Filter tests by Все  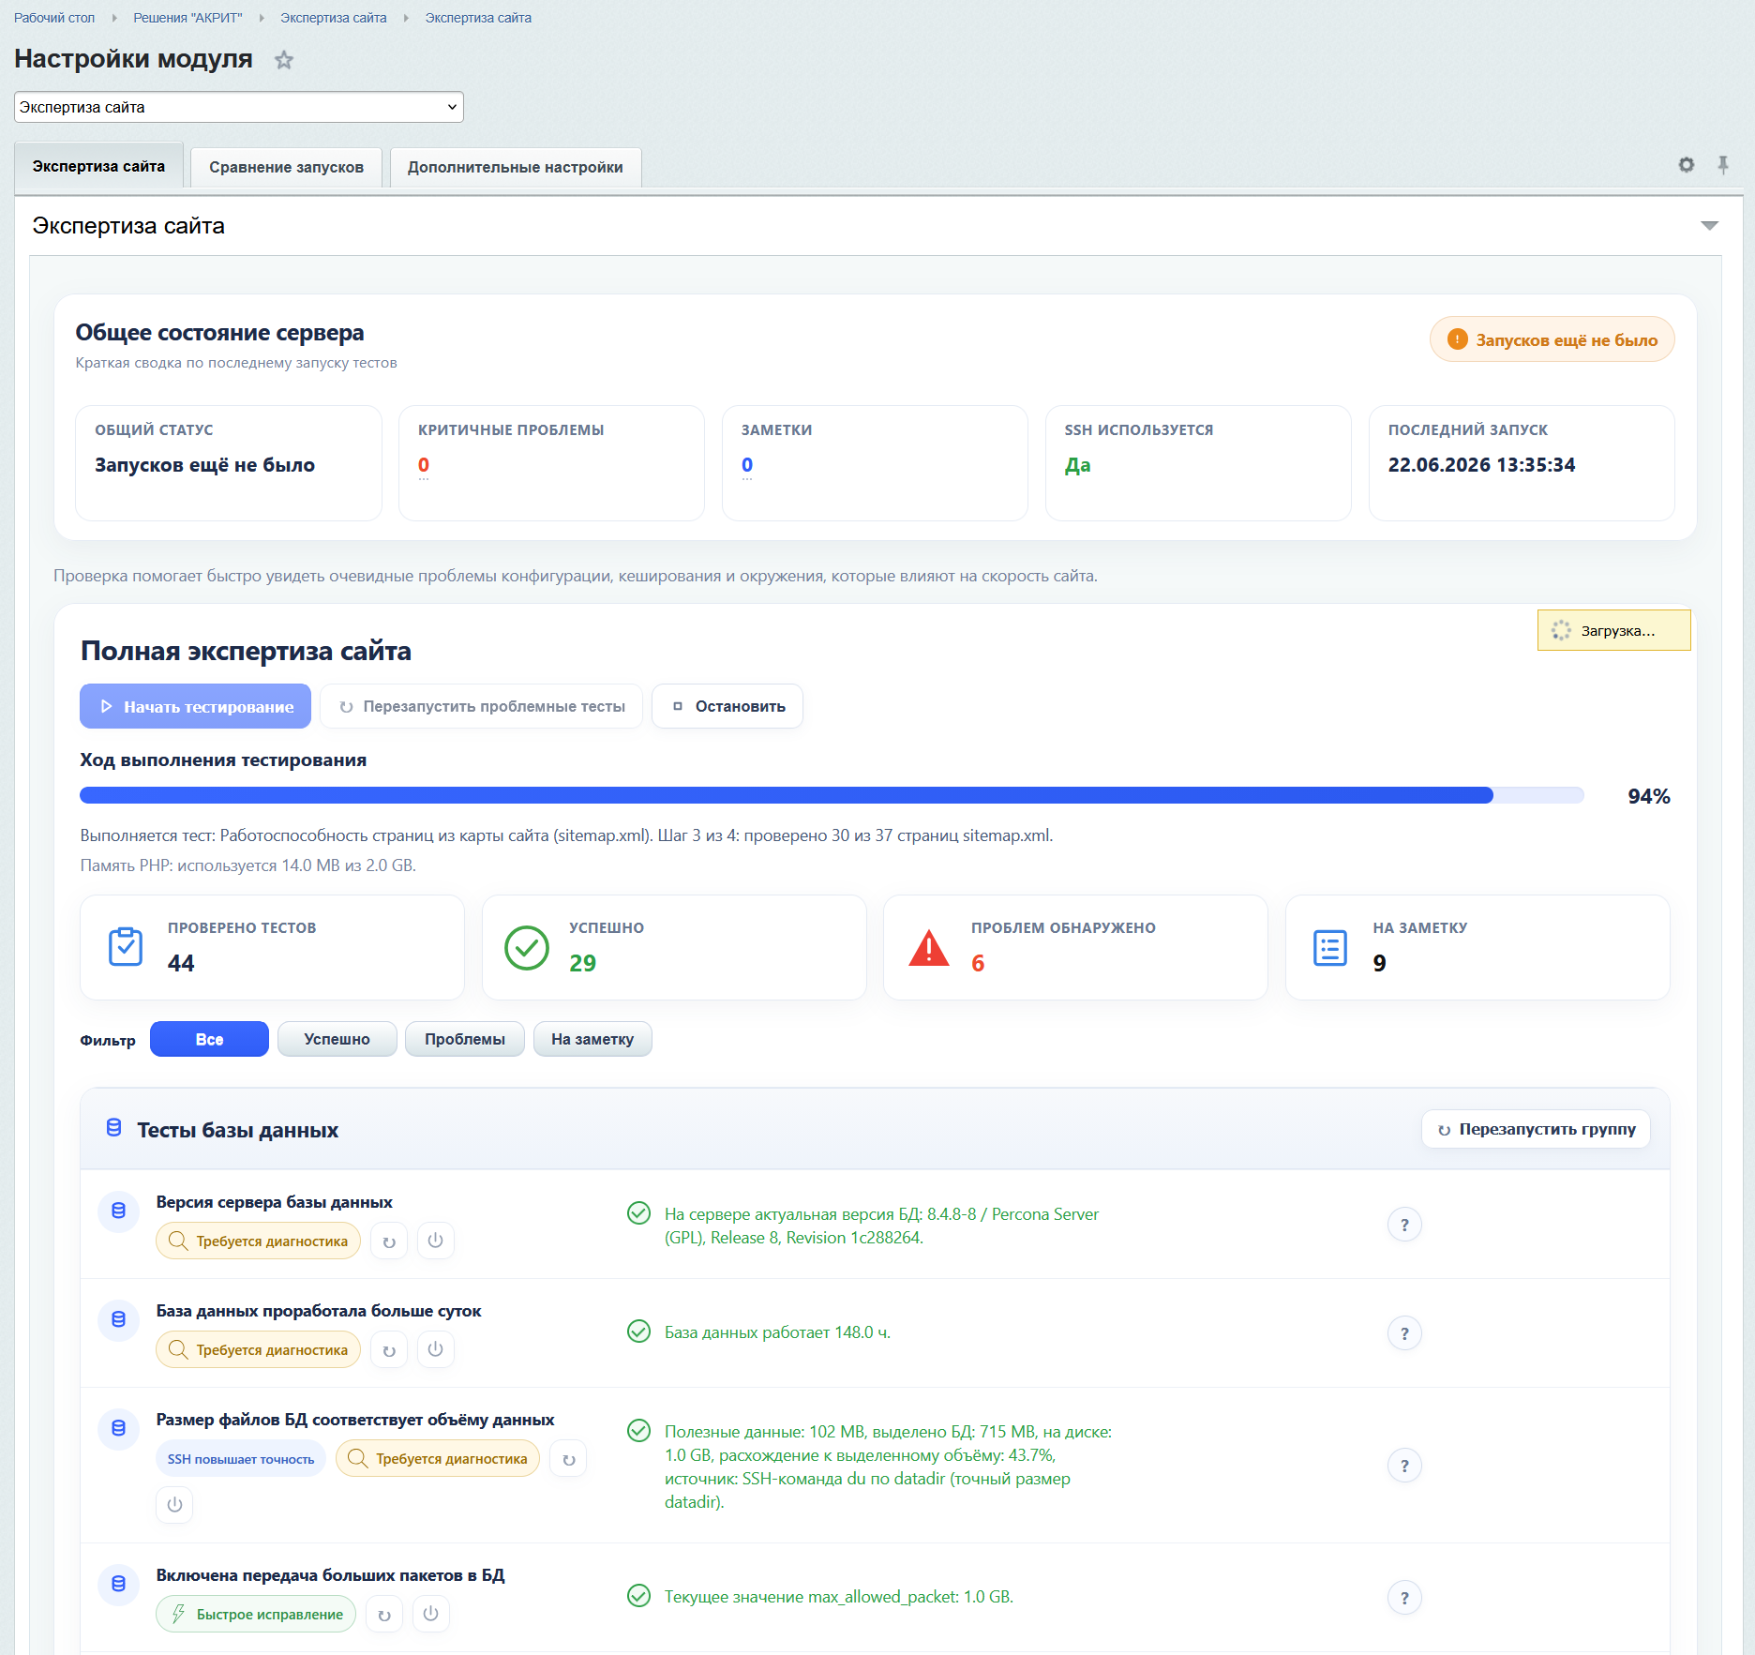coord(209,1039)
